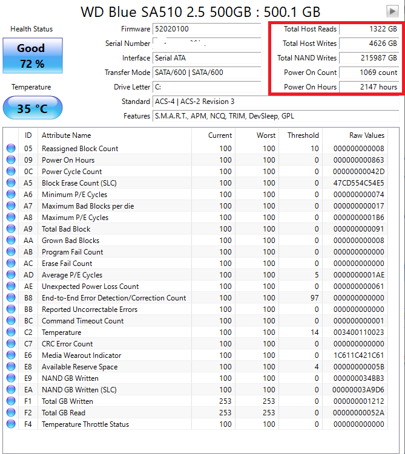The image size is (405, 454).
Task: Click the status circle for Media Wearout Indicator
Action: [11, 355]
